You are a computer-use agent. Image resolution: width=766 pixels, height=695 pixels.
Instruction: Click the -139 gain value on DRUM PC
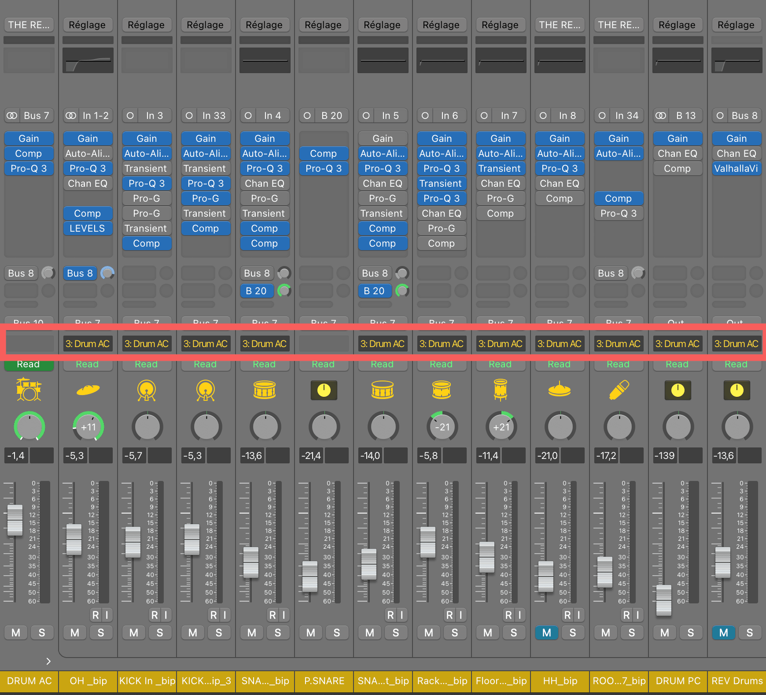pyautogui.click(x=665, y=455)
